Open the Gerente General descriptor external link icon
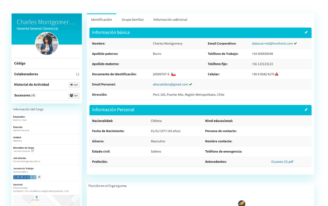This screenshot has height=206, width=328. point(32,151)
